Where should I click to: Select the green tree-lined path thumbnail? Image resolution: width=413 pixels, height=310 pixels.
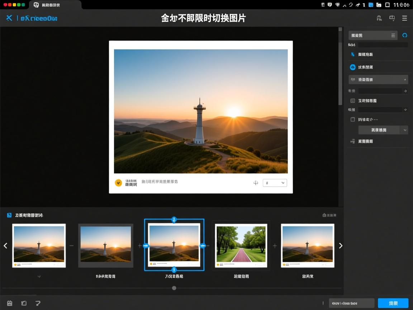pyautogui.click(x=241, y=246)
